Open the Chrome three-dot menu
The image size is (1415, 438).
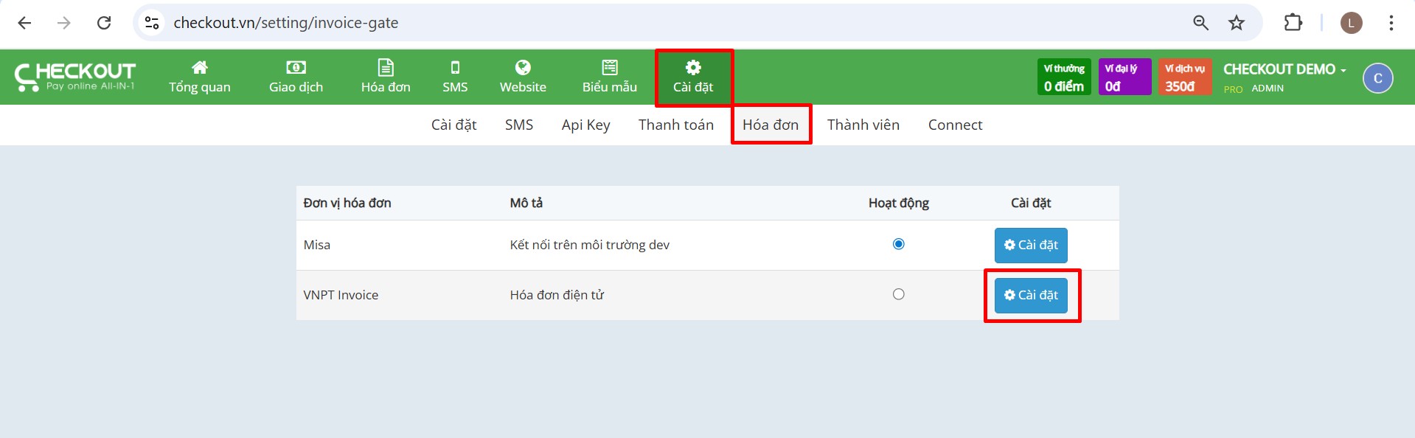click(x=1391, y=23)
